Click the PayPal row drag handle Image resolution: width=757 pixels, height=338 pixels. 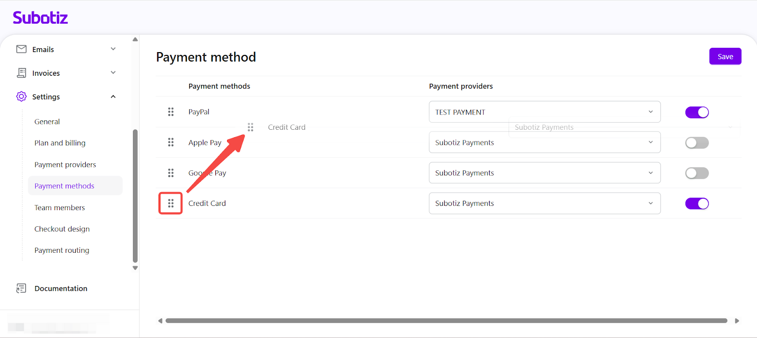point(171,112)
